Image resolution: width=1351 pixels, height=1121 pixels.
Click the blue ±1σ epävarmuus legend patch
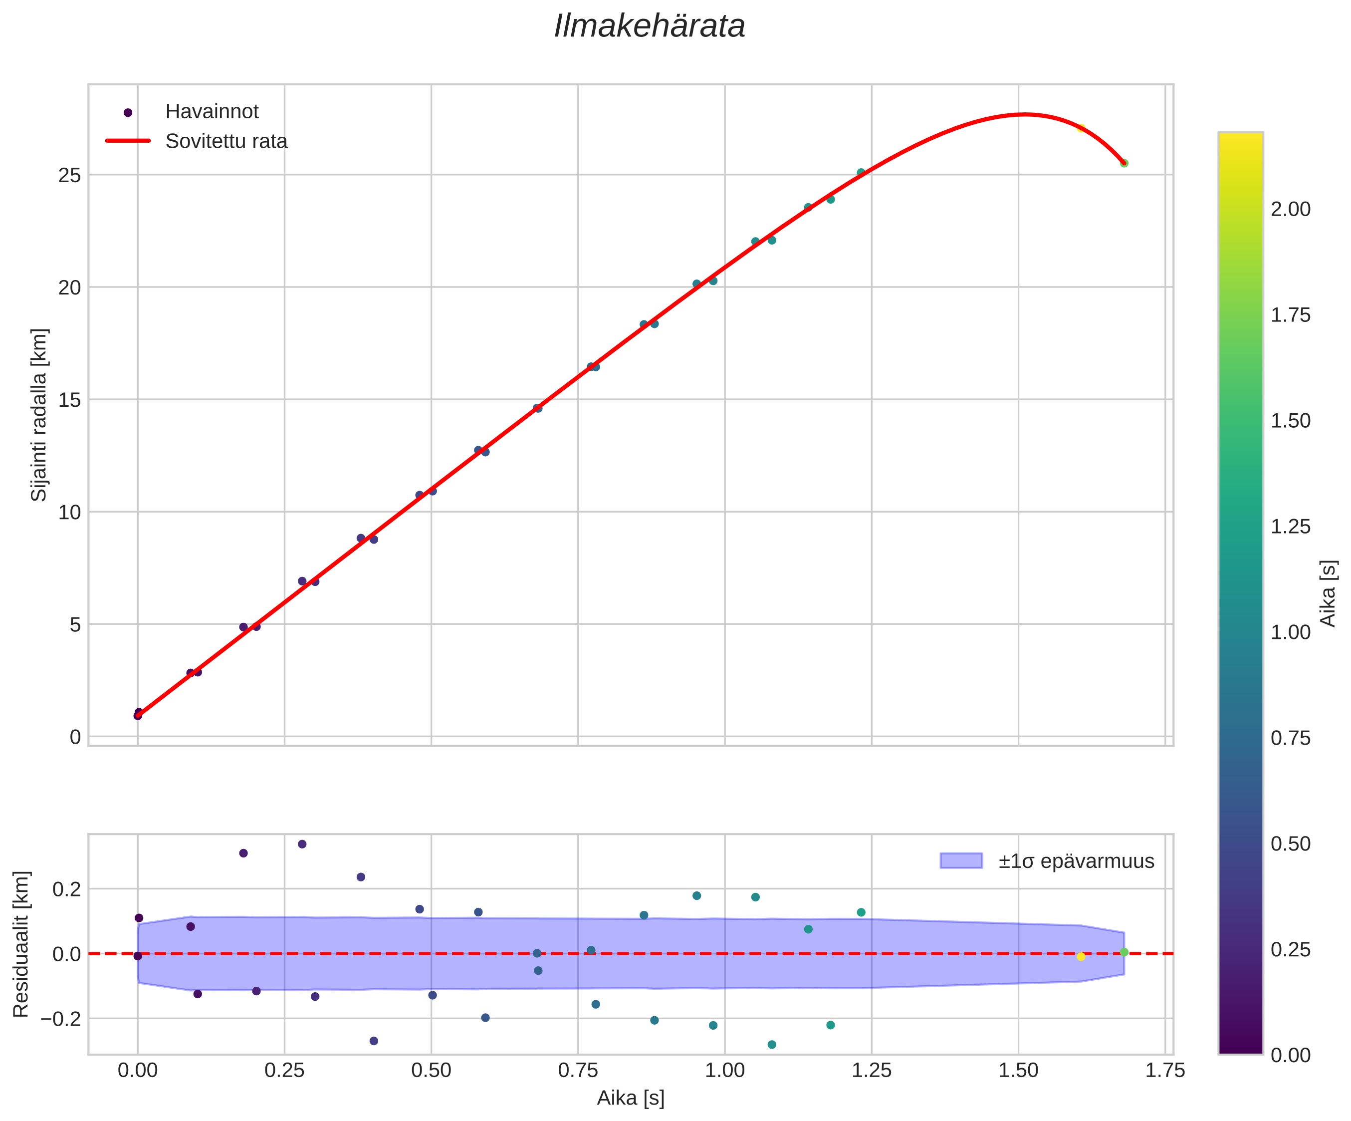tap(961, 861)
